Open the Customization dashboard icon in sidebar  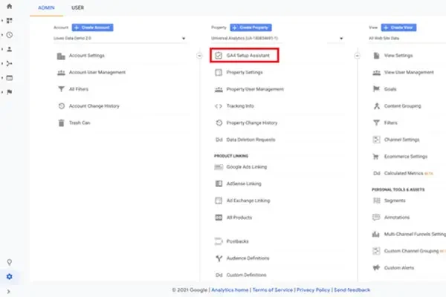[x=10, y=21]
